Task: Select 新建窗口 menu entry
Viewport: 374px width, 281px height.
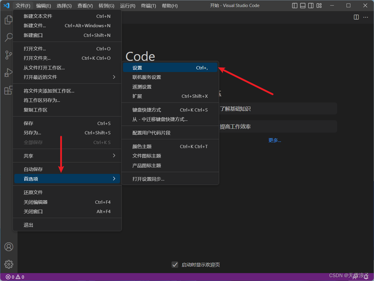Action: (x=67, y=35)
